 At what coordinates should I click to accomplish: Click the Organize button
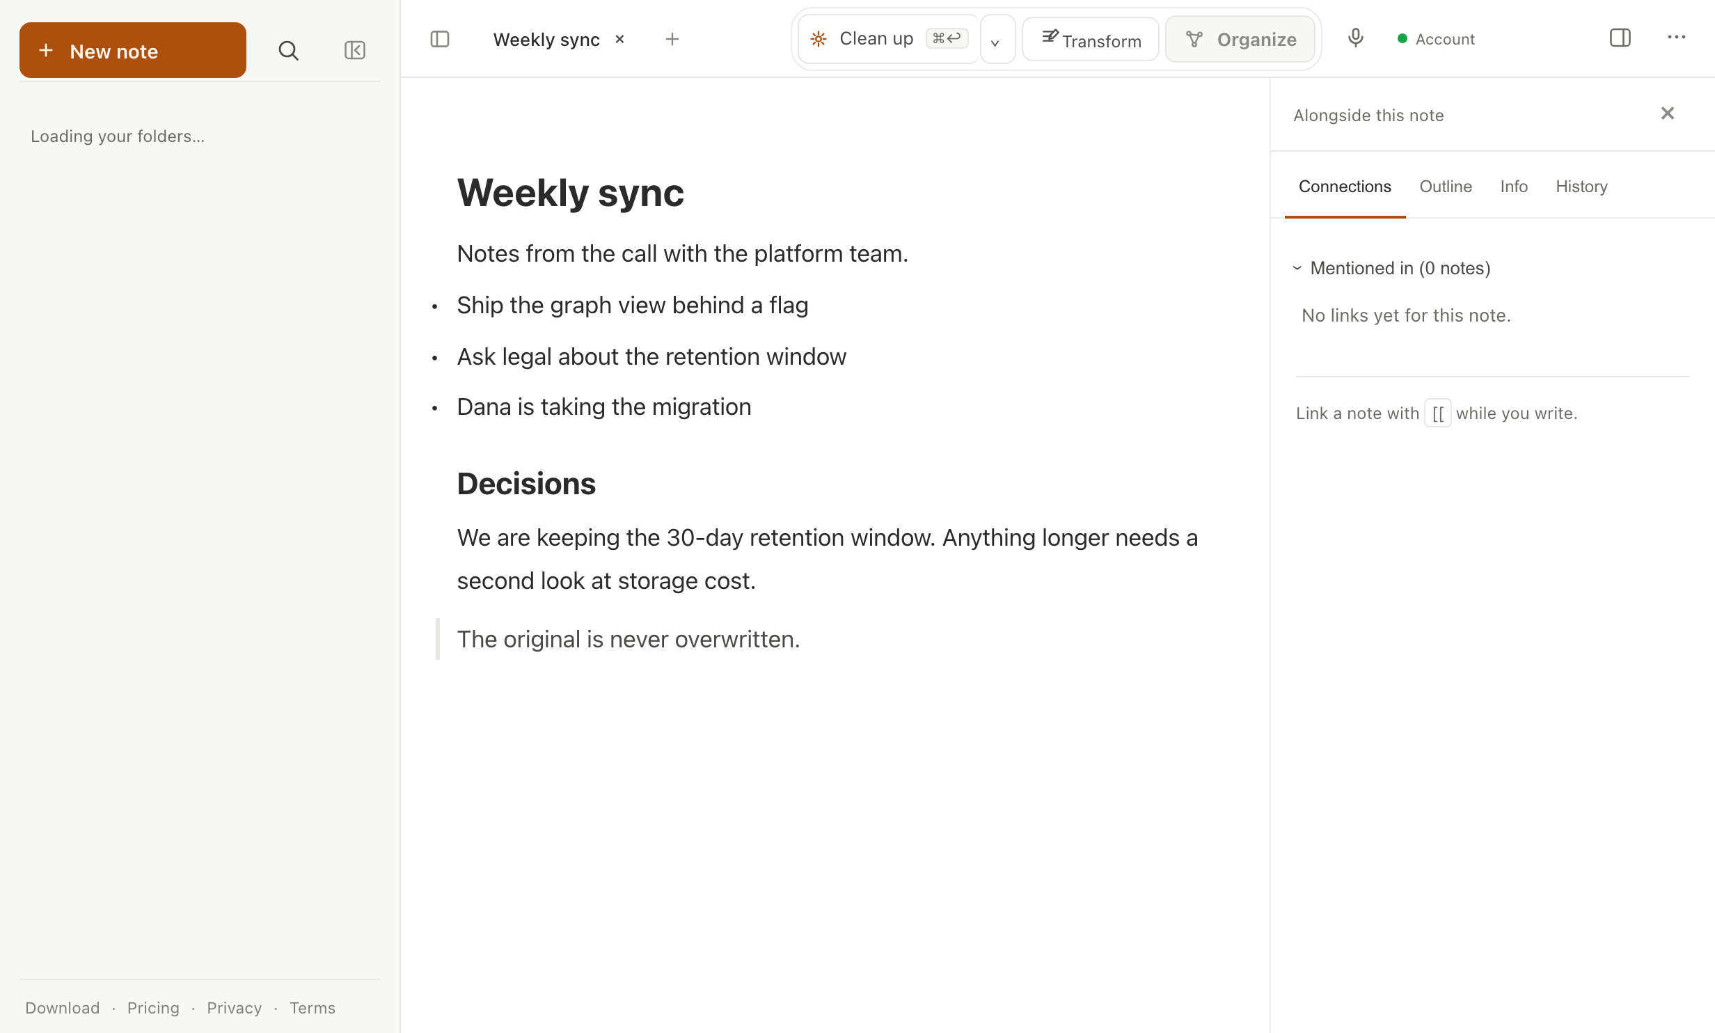point(1240,40)
